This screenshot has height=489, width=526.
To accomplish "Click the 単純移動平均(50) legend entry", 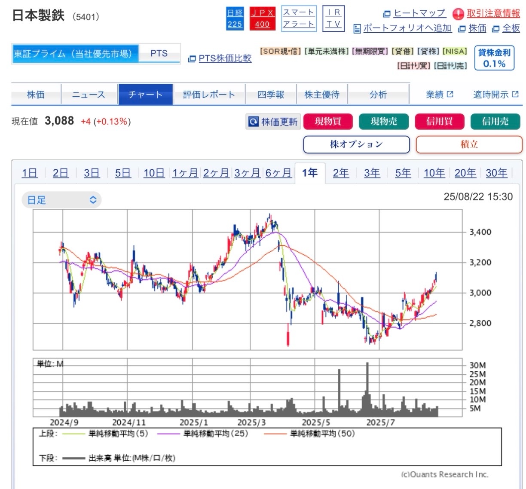I will 309,434.
